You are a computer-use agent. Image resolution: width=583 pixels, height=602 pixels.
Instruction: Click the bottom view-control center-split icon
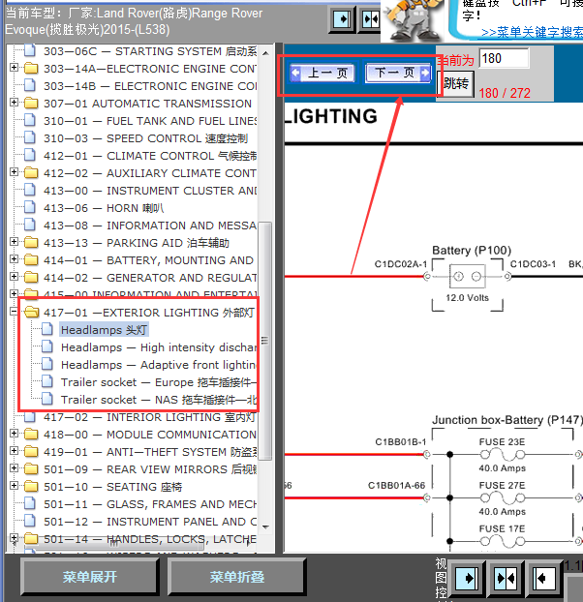pos(506,578)
